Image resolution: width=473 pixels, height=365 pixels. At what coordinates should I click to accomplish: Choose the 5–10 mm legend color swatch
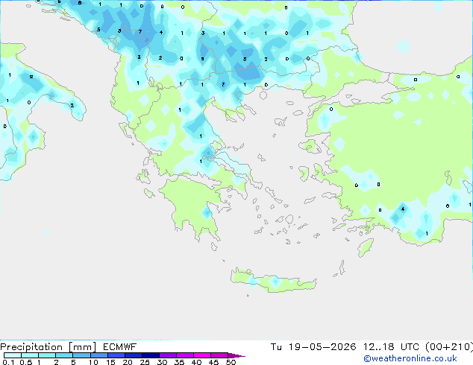pos(81,355)
